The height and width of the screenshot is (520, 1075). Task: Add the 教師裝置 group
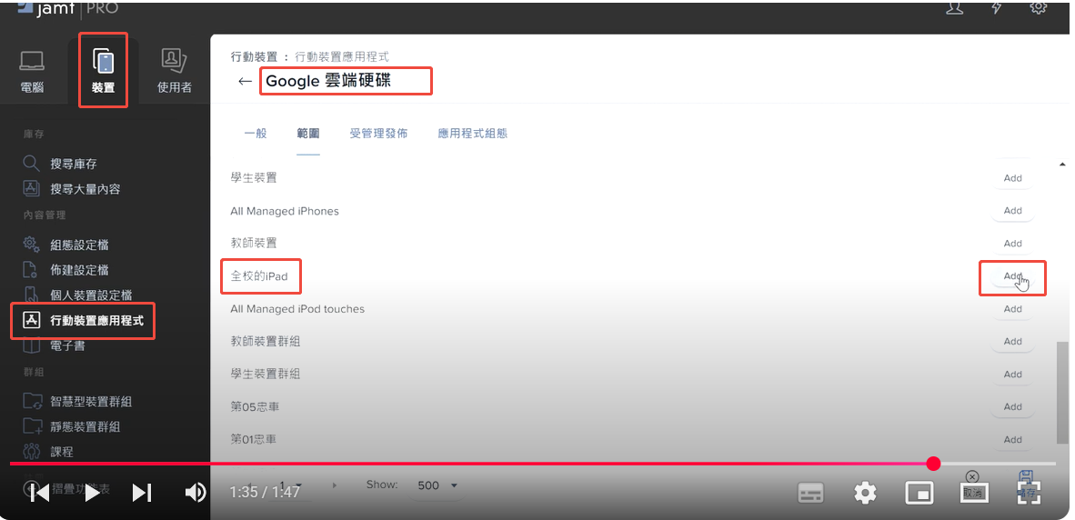[1012, 244]
